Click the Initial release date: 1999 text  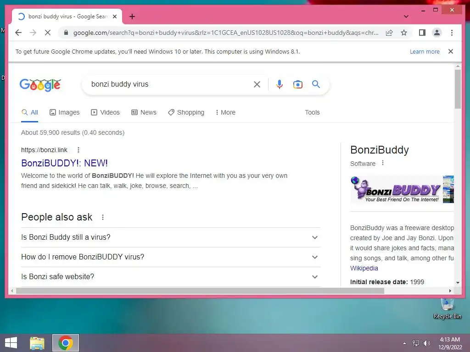pyautogui.click(x=387, y=282)
